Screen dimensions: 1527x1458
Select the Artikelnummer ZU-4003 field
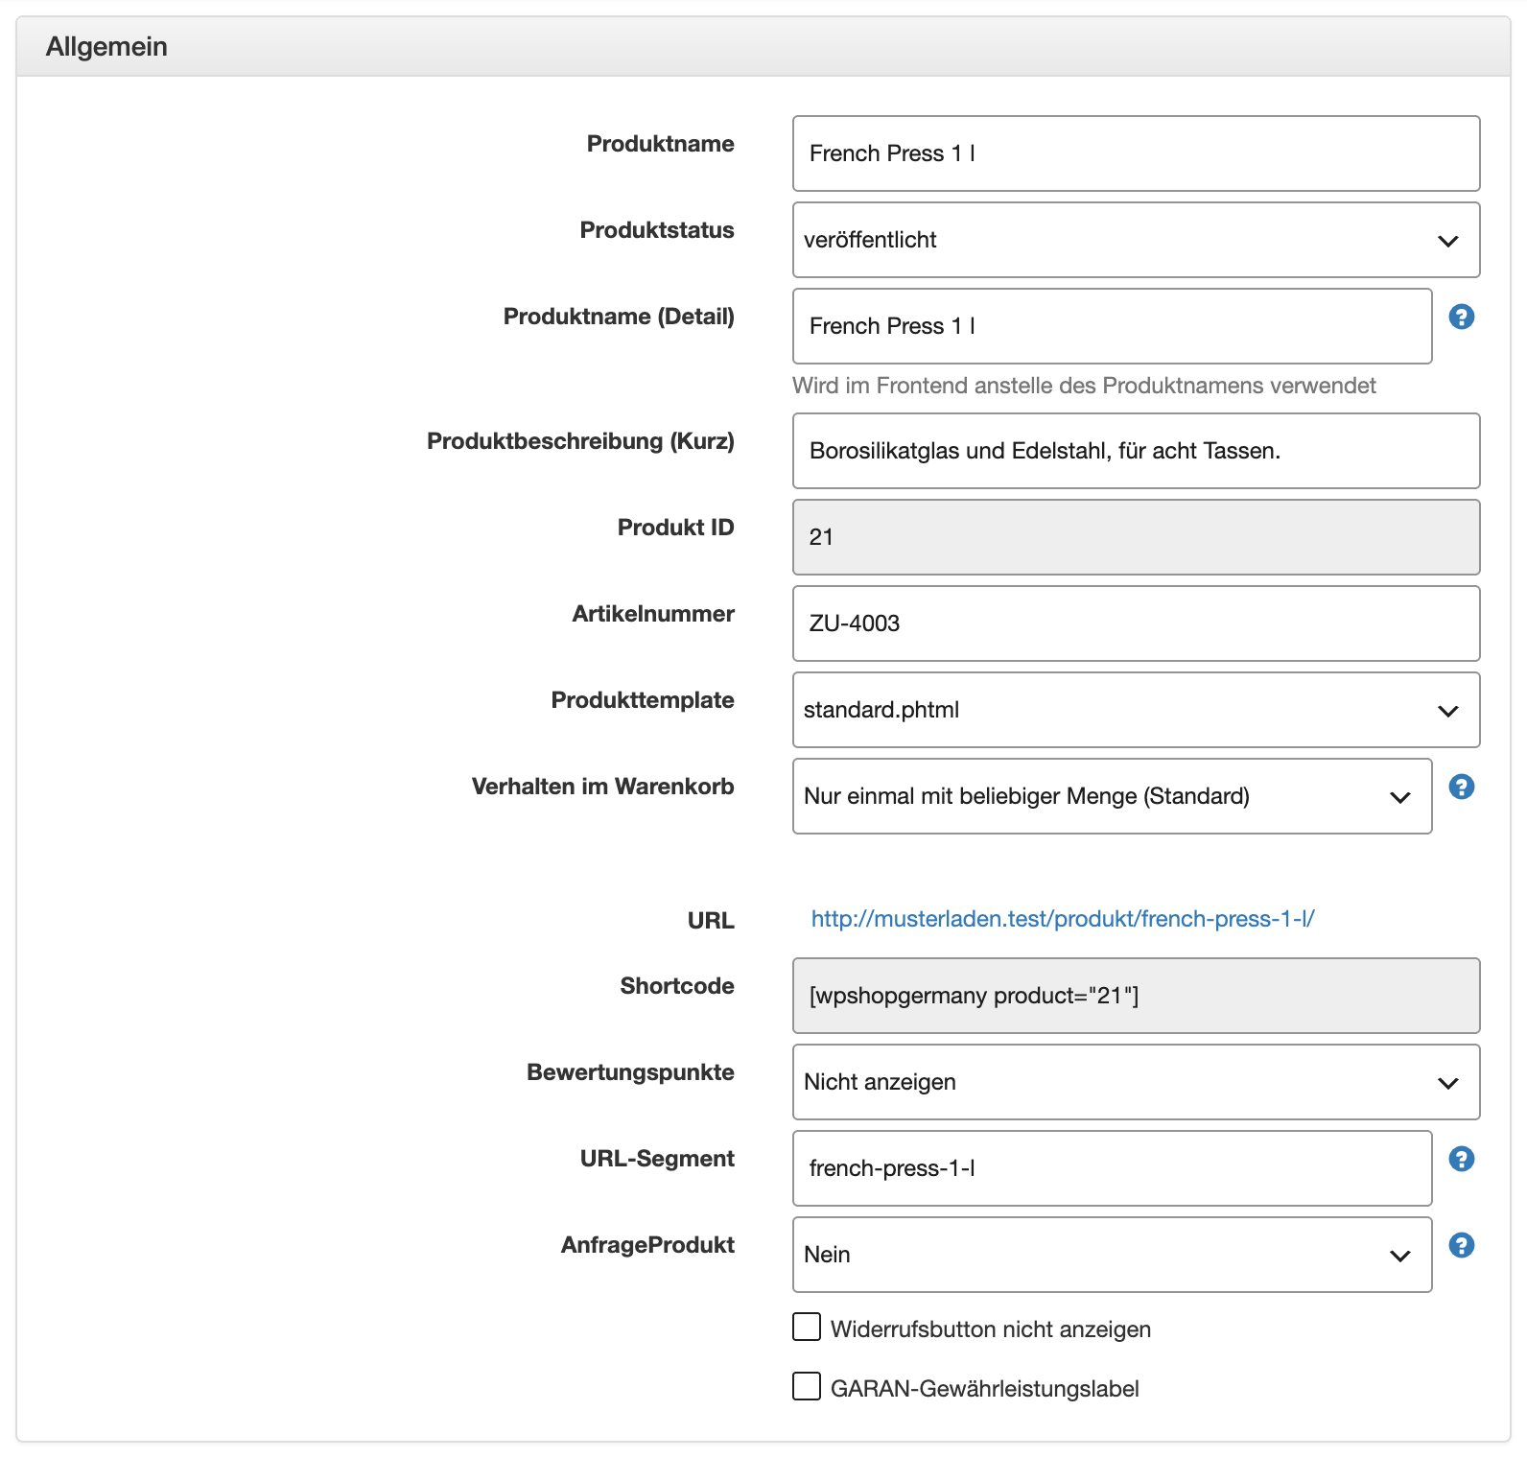(x=1136, y=623)
